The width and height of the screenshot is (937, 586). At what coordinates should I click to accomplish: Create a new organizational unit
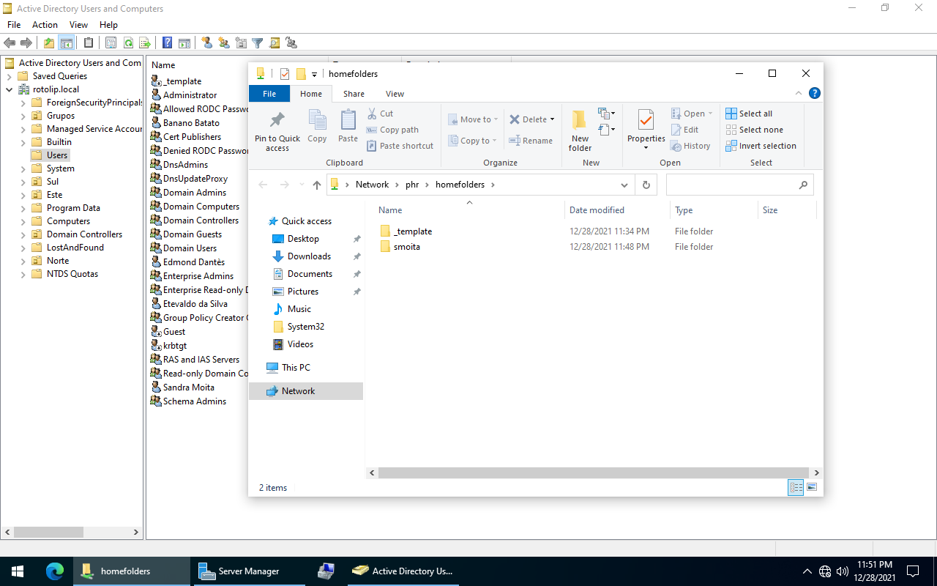click(239, 42)
